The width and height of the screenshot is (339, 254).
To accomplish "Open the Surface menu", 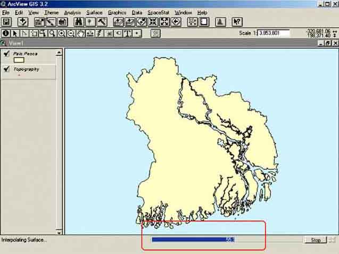I will tap(94, 12).
